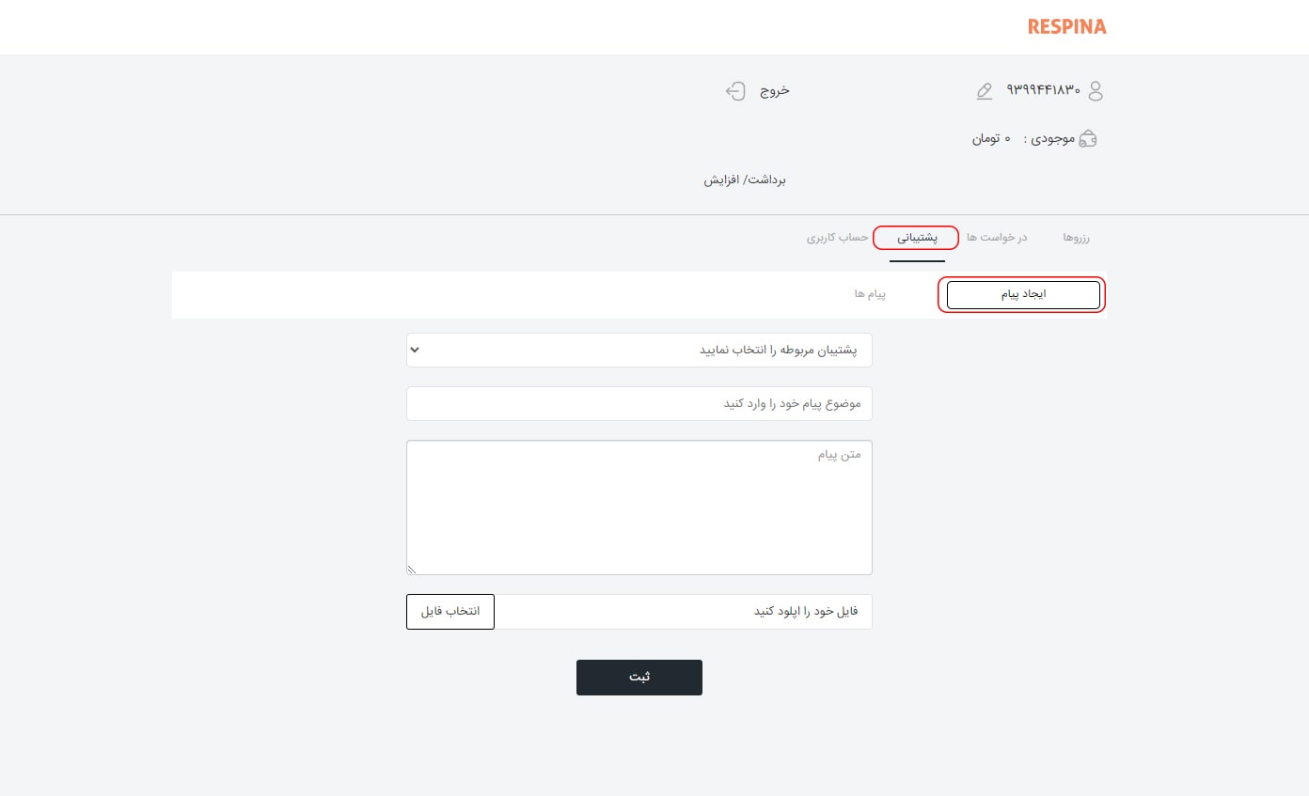This screenshot has height=796, width=1309.
Task: Expand the support department selection dropdown
Action: (639, 350)
